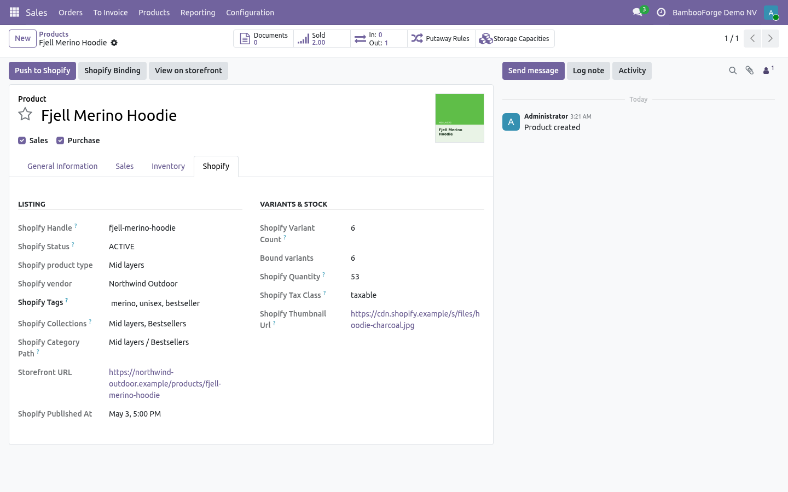Go to previous record arrow
The image size is (788, 492).
pos(752,38)
